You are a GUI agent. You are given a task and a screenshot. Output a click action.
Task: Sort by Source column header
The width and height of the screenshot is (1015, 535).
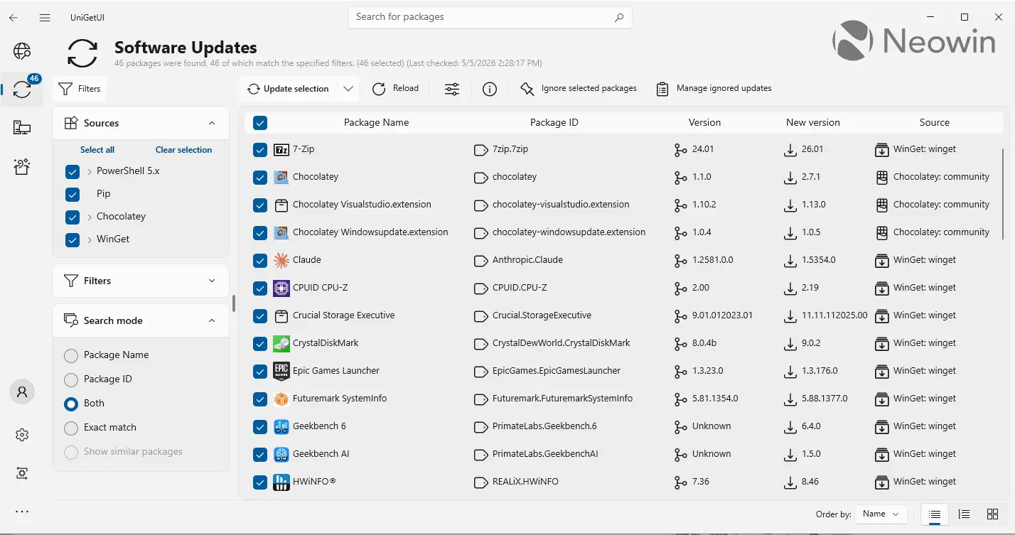tap(935, 122)
